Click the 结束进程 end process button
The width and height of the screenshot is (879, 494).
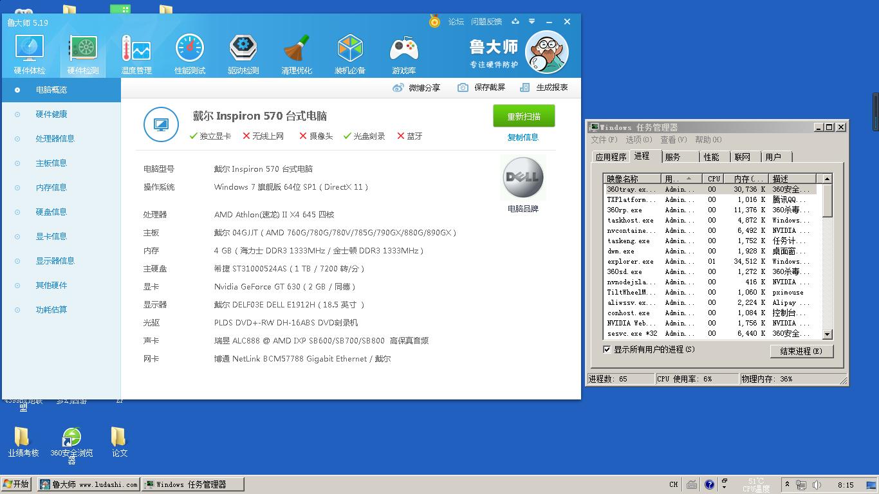click(x=801, y=351)
